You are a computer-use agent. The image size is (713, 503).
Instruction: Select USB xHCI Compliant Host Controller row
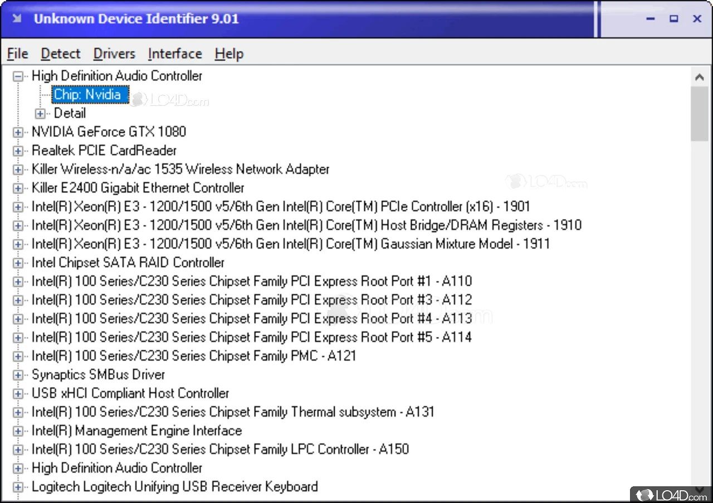pos(130,393)
